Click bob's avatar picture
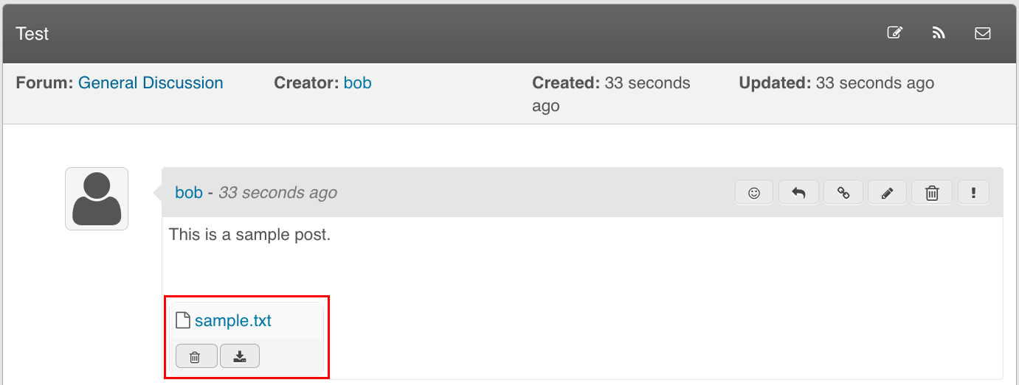 coord(97,199)
